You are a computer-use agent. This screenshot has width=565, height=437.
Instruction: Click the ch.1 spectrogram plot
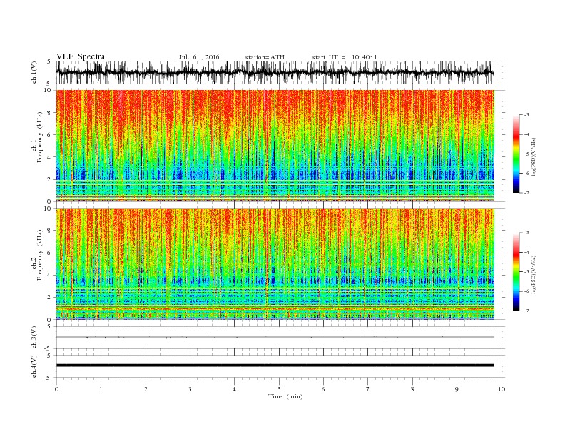[x=275, y=146]
